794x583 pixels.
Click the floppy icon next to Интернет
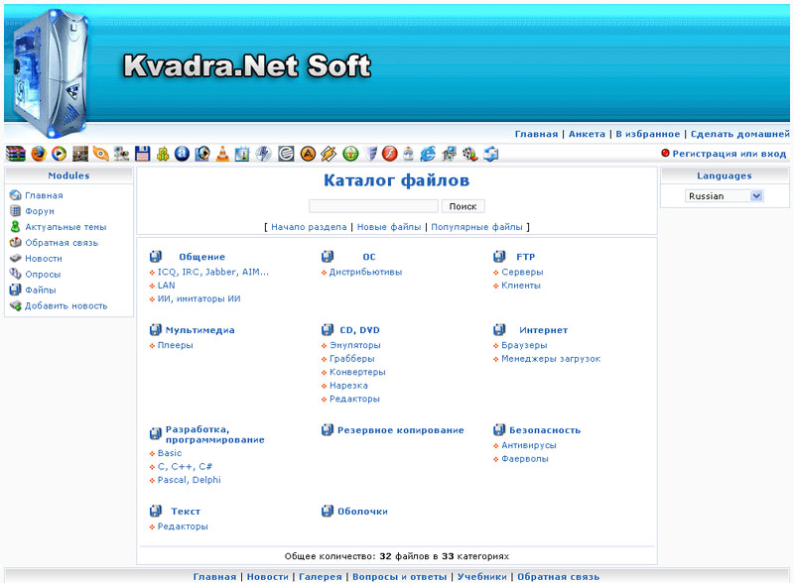coord(499,330)
